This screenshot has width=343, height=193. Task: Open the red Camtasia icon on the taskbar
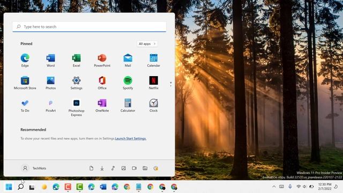click(x=68, y=187)
